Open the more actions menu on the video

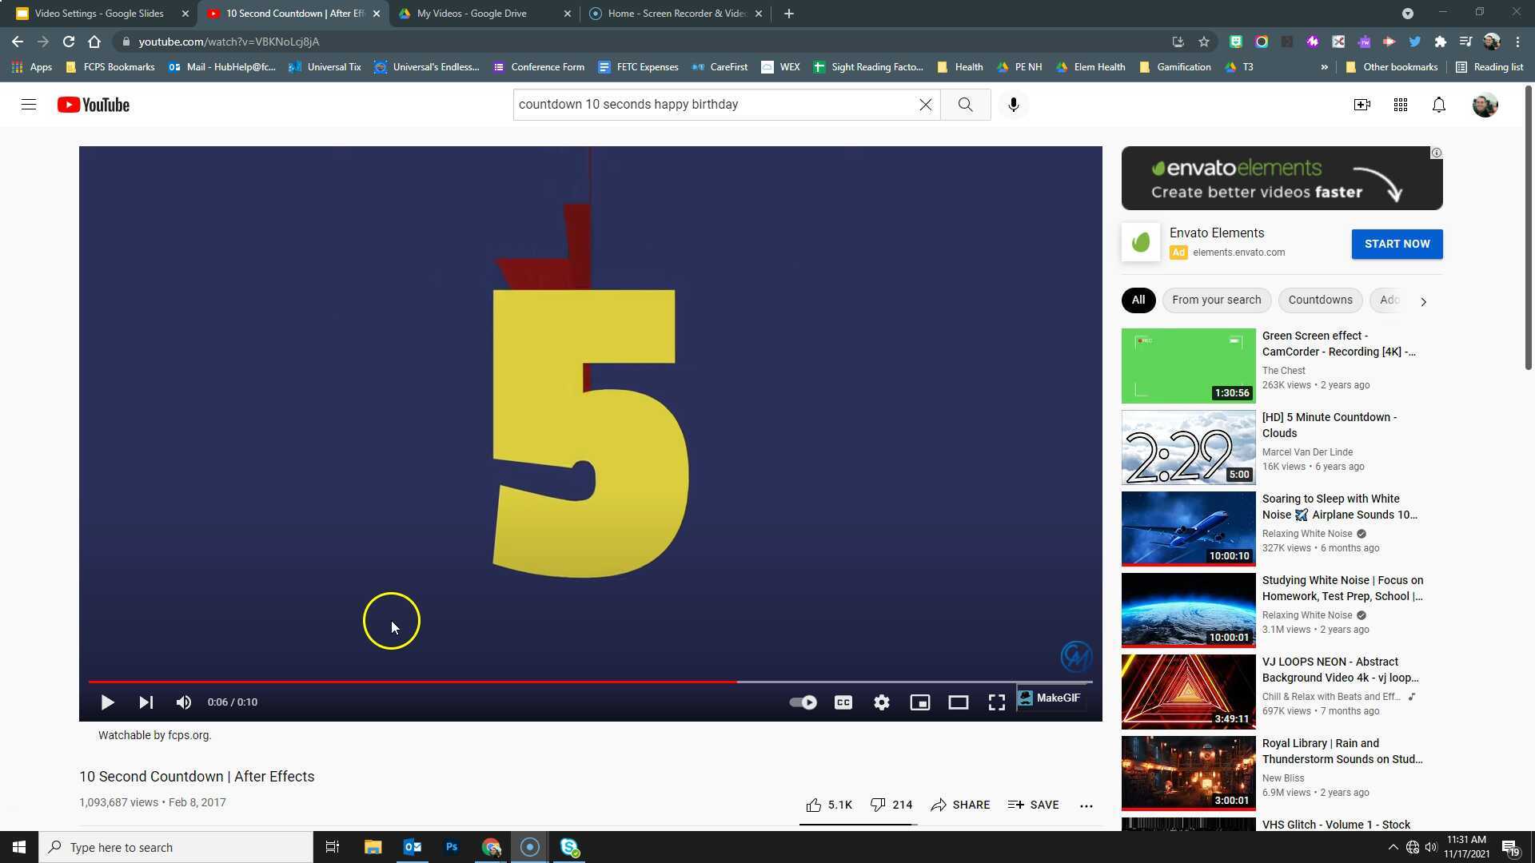tap(1086, 805)
